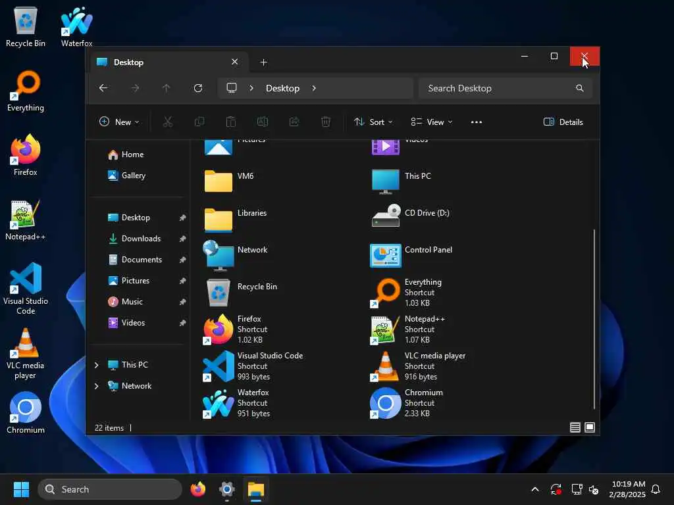Open Downloads in navigation pane

click(x=141, y=239)
